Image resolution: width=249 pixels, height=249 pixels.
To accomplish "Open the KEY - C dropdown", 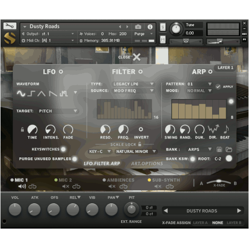I will (x=100, y=151).
